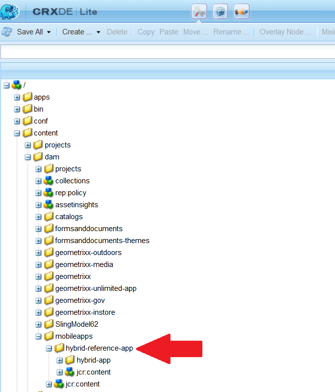This screenshot has width=335, height=392.
Task: Select the formsanddocuments-themes node
Action: pos(102,241)
